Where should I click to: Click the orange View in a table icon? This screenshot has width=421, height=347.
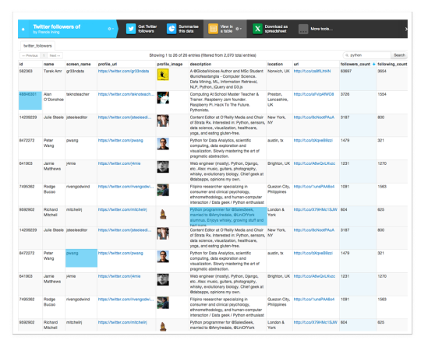point(213,29)
